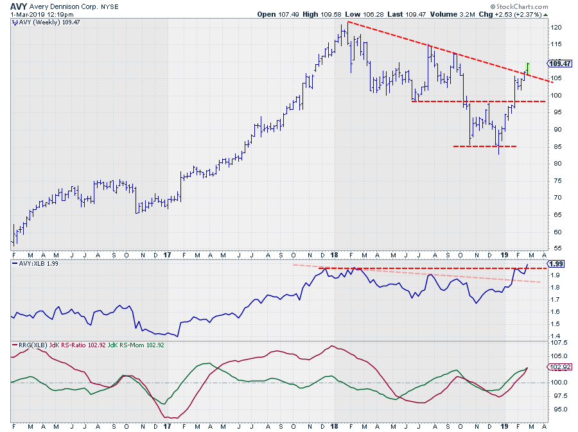
Task: Click the green highlighted latest weekly price bar
Action: pyautogui.click(x=527, y=68)
